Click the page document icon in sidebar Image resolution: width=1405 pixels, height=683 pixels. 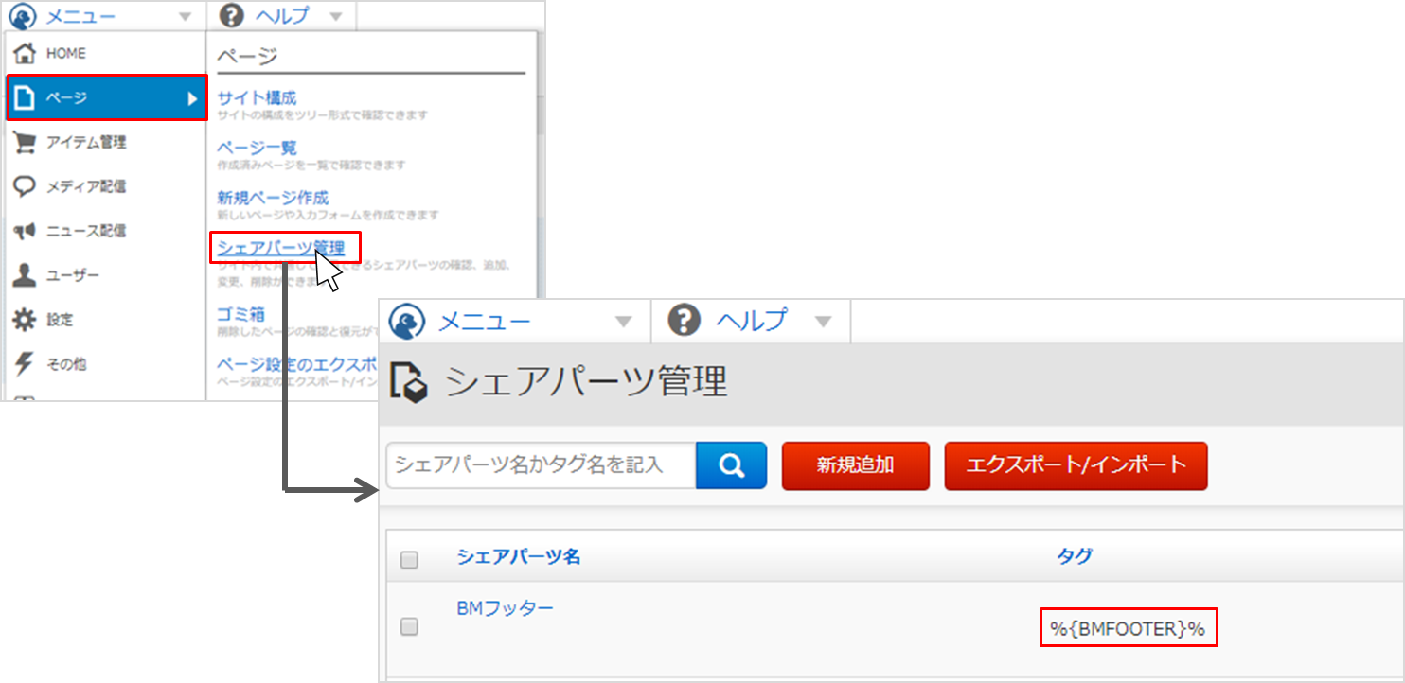click(26, 97)
